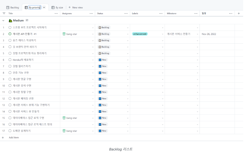Click Backlog tab board icon
Image resolution: width=245 pixels, height=155 pixels.
coord(8,7)
